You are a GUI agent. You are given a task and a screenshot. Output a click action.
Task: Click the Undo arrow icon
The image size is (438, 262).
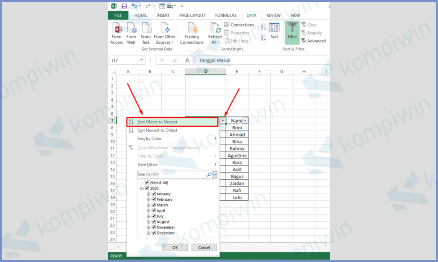[134, 6]
